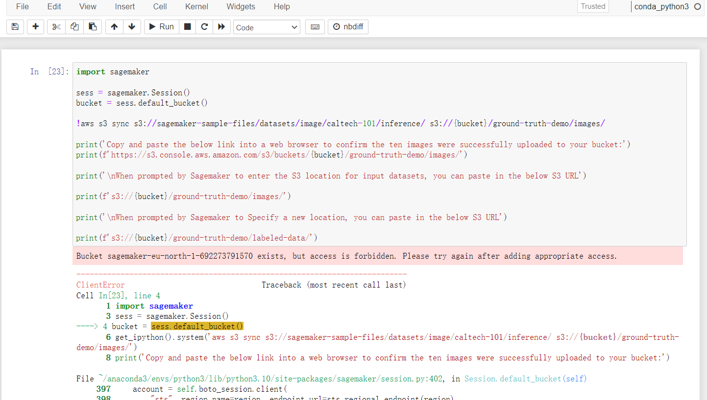The height and width of the screenshot is (400, 707).
Task: Click the Trusted notebook indicator
Action: [593, 6]
